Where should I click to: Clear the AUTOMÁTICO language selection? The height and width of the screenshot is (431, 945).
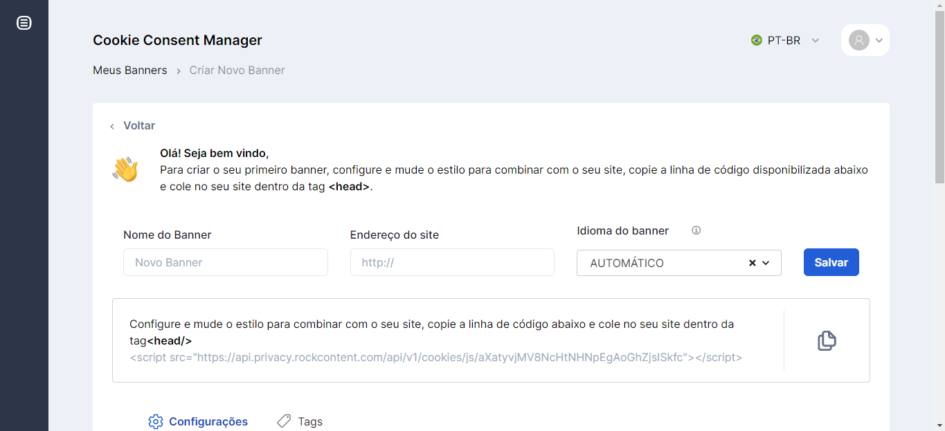tap(753, 263)
